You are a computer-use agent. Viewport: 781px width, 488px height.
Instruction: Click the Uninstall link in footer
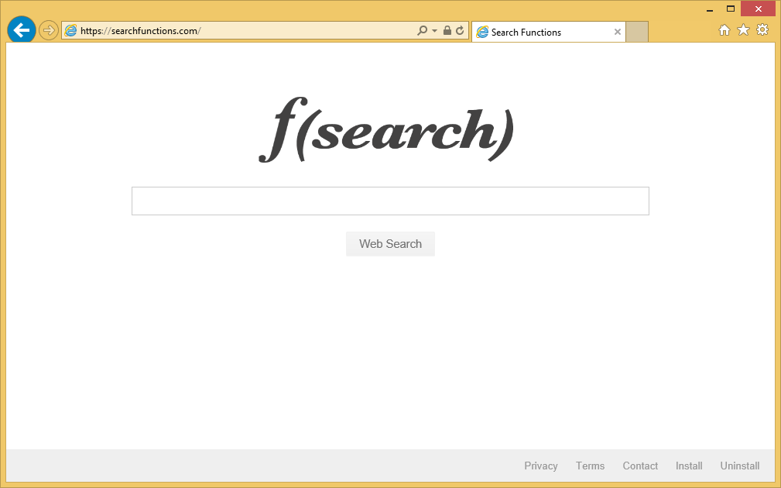click(x=740, y=466)
